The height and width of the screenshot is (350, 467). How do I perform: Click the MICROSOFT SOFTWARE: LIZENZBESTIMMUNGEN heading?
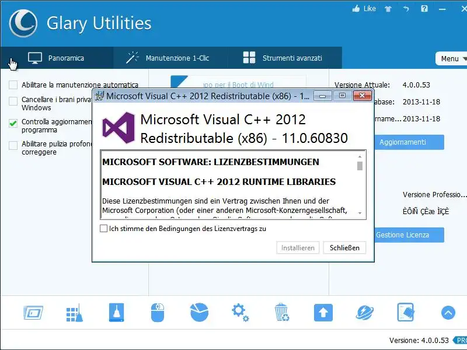point(211,162)
